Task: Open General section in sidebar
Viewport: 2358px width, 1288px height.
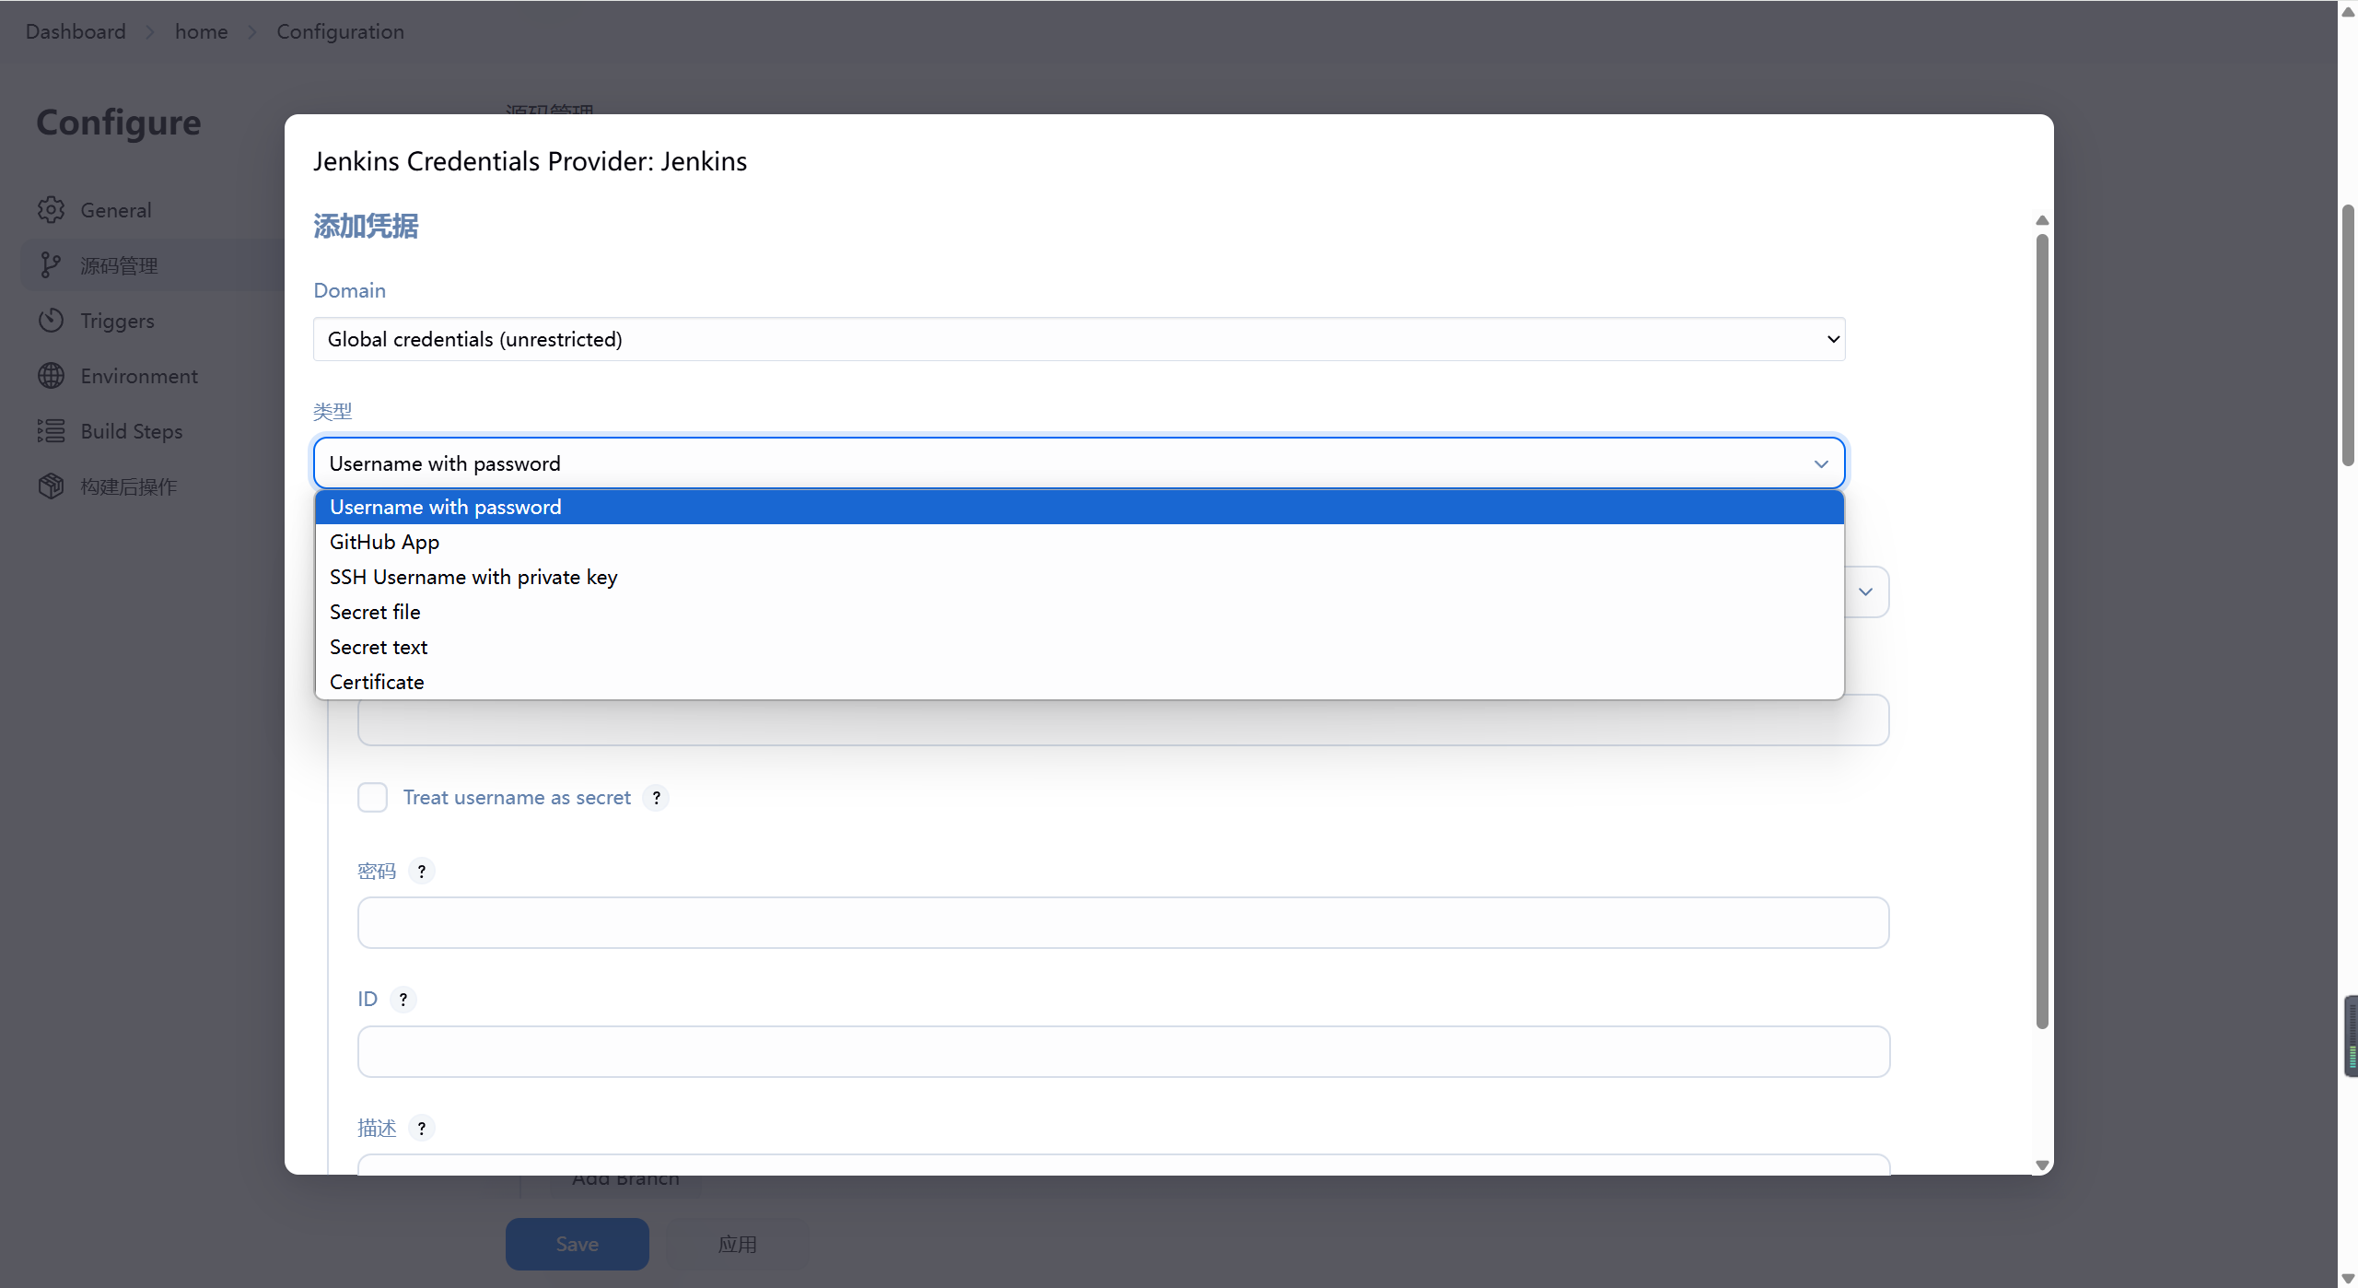Action: 152,210
